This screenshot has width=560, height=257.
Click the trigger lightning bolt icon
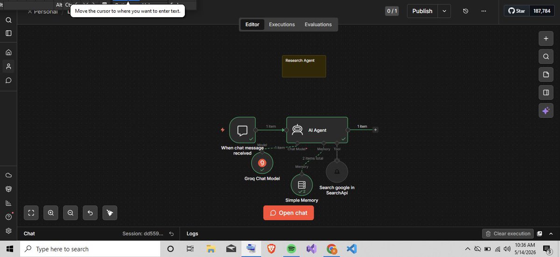(223, 129)
